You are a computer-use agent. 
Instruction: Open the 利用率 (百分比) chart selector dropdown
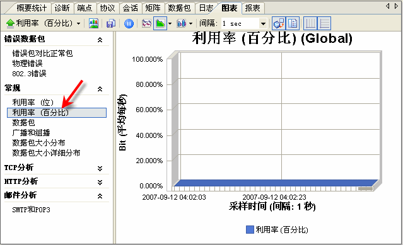(x=78, y=23)
